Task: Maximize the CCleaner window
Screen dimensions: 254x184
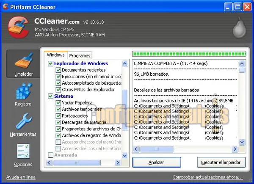Action: click(238, 7)
